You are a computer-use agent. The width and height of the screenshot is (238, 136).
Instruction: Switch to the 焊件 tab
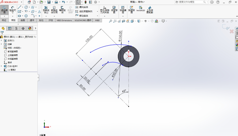[32, 20]
